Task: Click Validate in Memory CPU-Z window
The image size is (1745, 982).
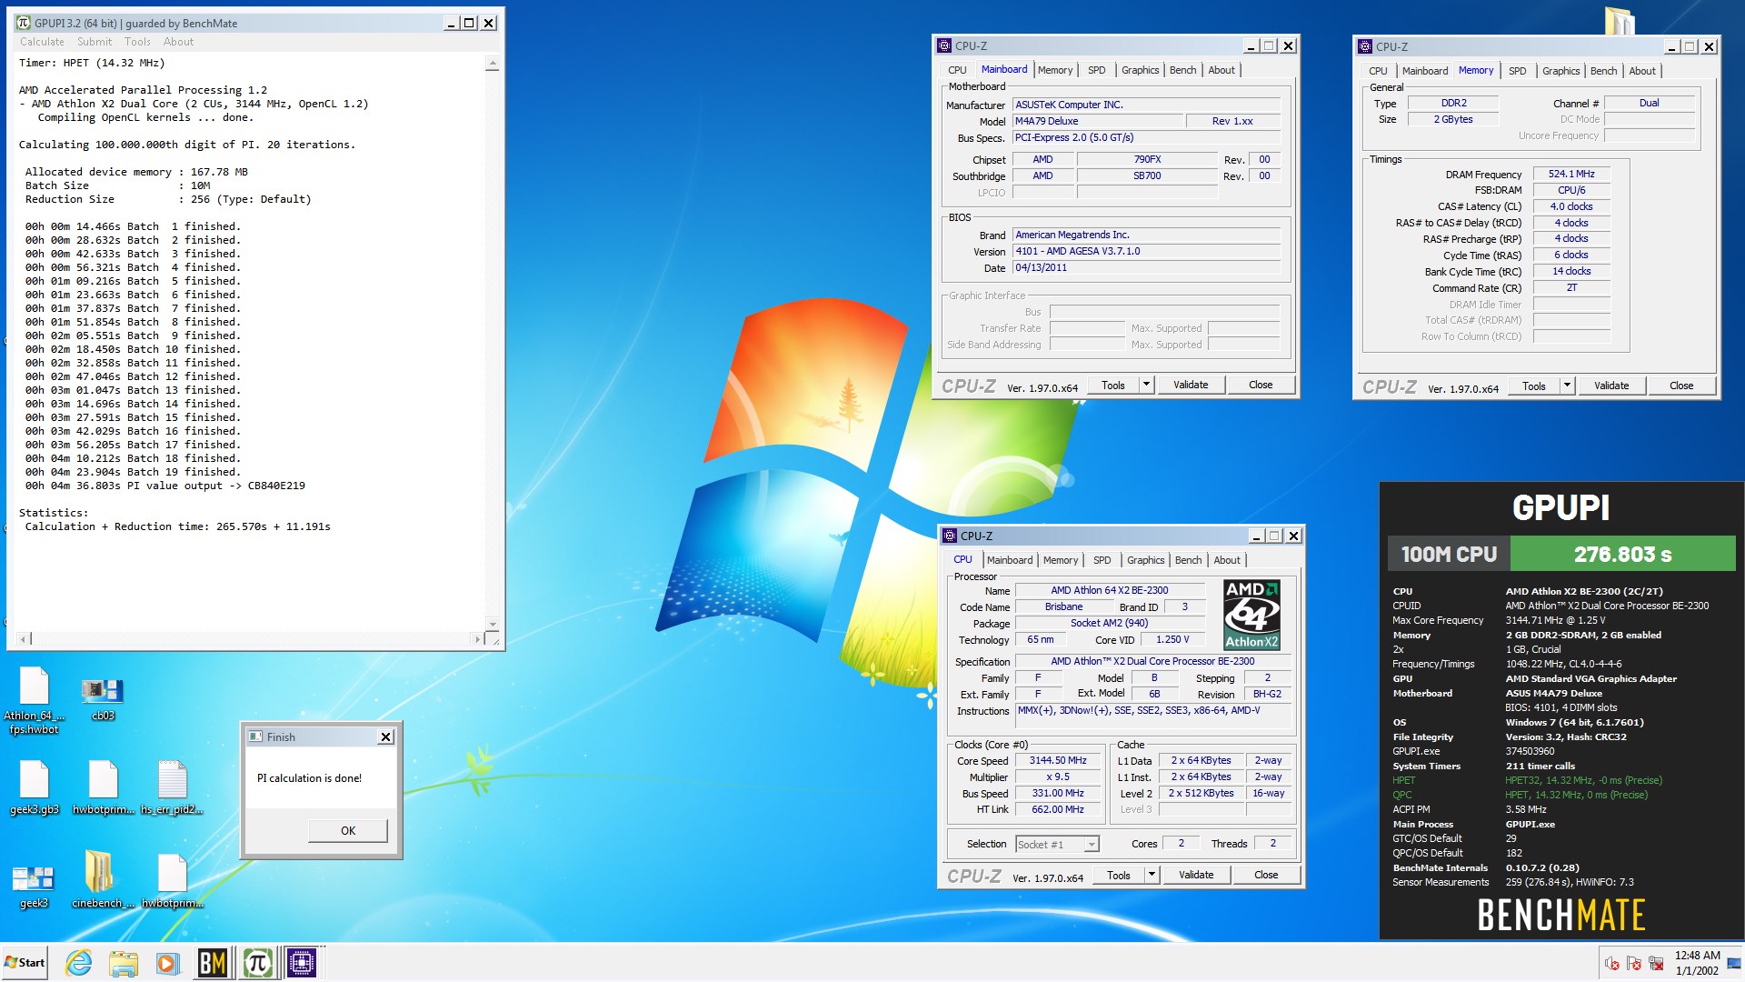Action: click(x=1611, y=386)
